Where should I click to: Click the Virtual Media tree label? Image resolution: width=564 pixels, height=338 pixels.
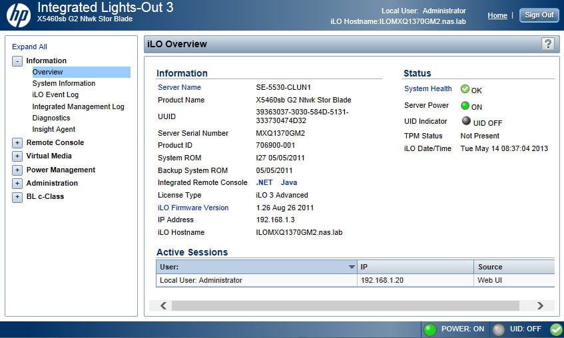pyautogui.click(x=49, y=156)
